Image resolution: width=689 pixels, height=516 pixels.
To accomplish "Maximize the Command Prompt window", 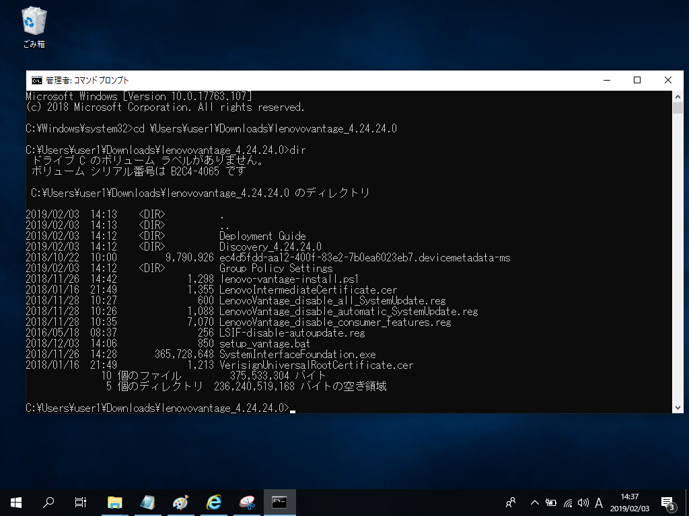I will point(637,81).
